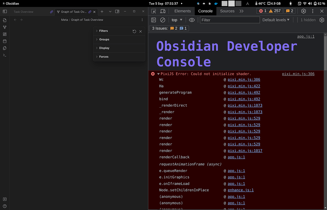Select the inspect element tool in DevTools

[x=154, y=11]
